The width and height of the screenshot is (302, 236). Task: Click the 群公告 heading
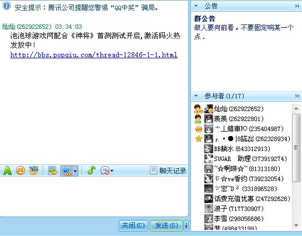pyautogui.click(x=204, y=19)
